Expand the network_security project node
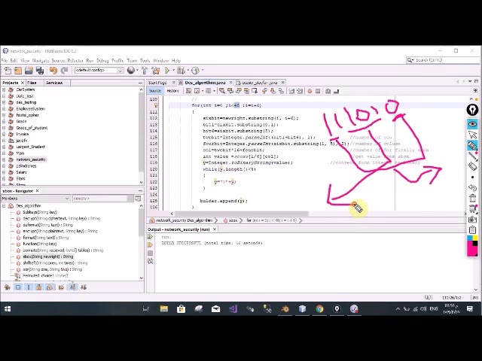This screenshot has height=361, width=482. tap(4, 159)
